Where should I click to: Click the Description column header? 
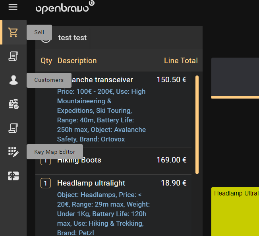coord(77,61)
